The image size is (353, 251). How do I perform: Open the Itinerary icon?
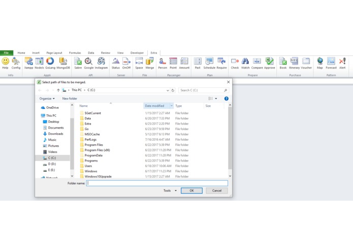click(294, 61)
